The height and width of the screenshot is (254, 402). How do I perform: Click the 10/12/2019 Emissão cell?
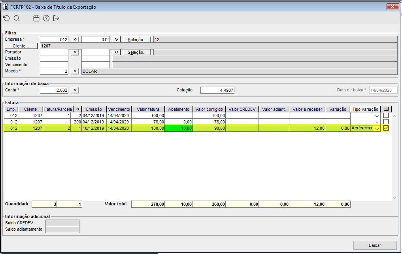pos(94,128)
